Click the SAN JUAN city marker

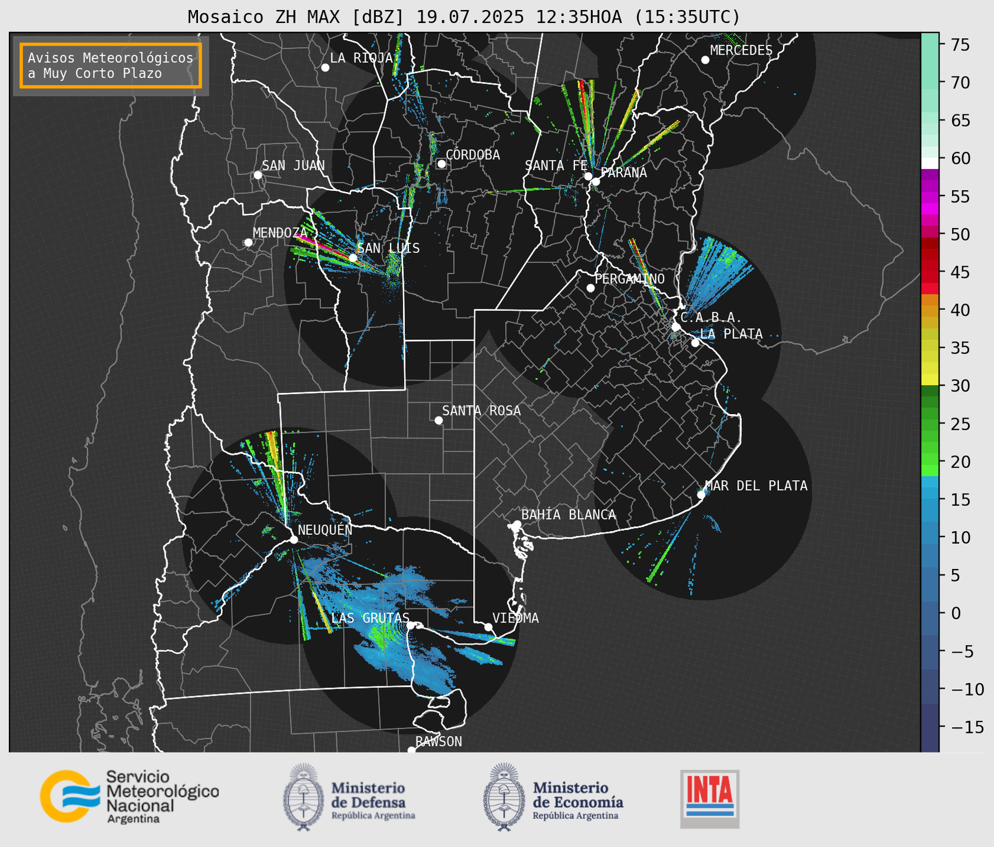click(257, 175)
